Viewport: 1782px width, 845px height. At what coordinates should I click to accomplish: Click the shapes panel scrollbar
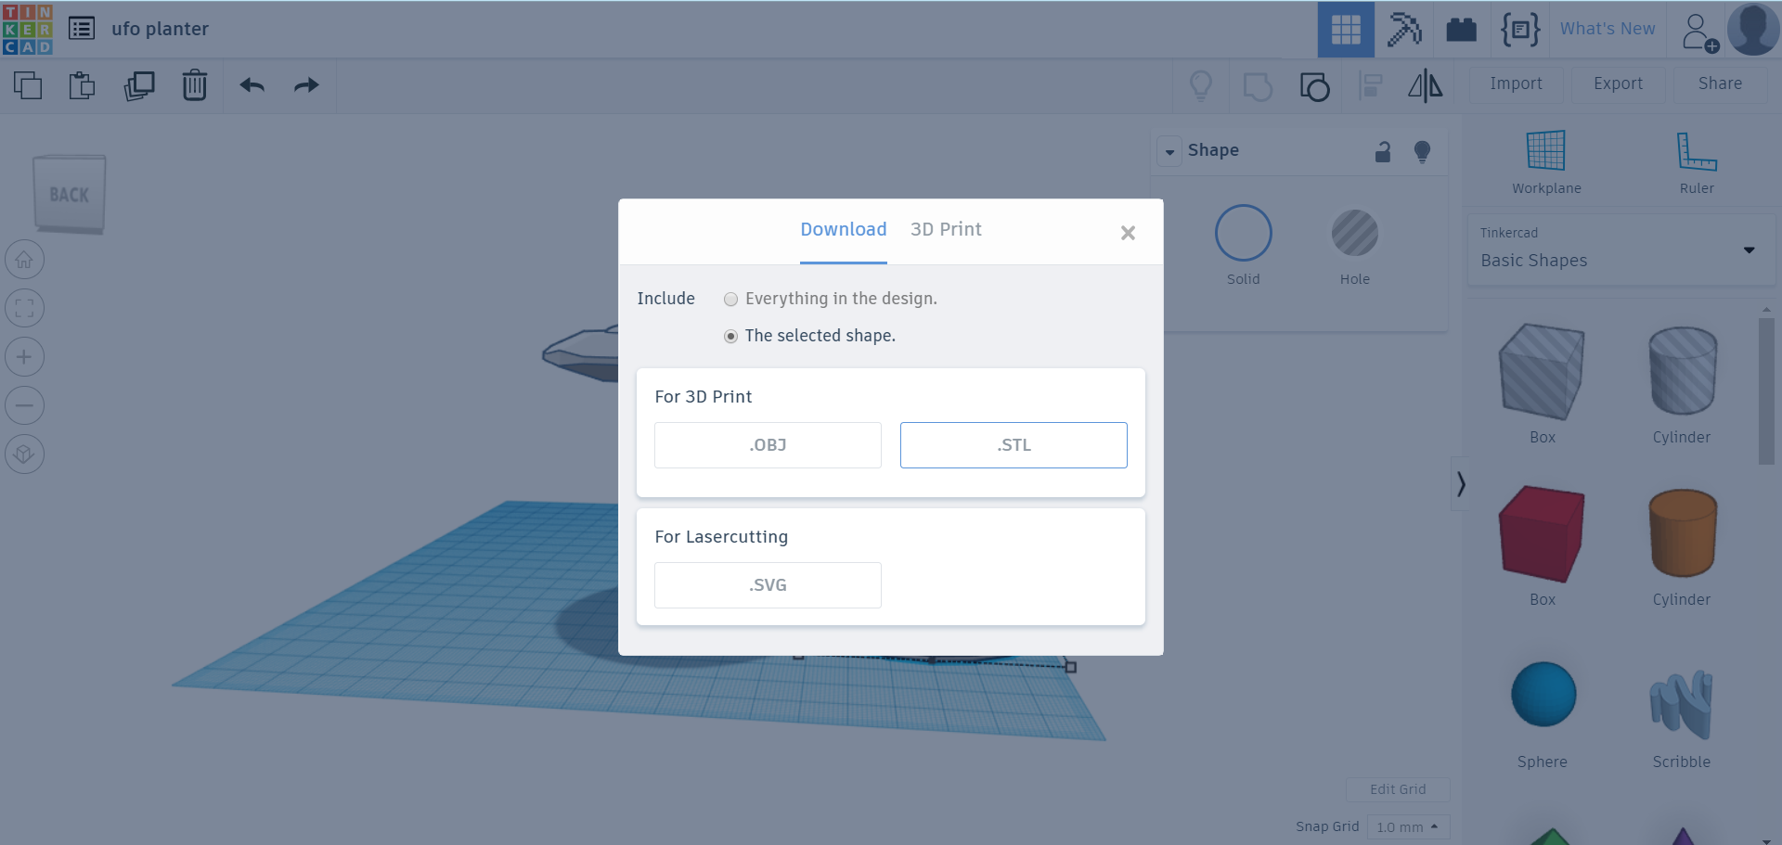pos(1766,390)
